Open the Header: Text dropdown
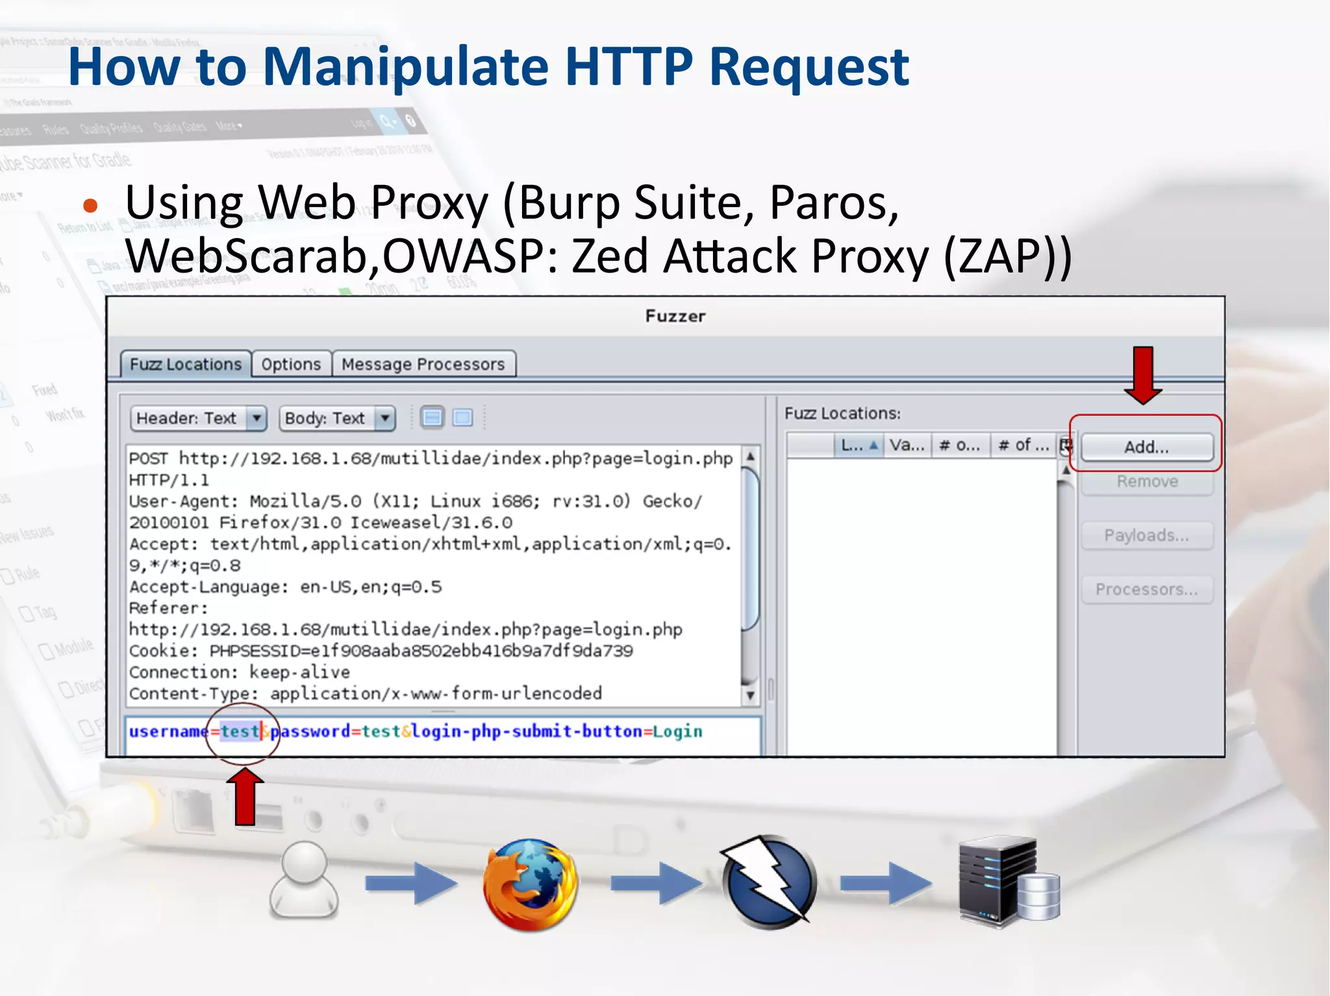The width and height of the screenshot is (1330, 996). pos(199,419)
